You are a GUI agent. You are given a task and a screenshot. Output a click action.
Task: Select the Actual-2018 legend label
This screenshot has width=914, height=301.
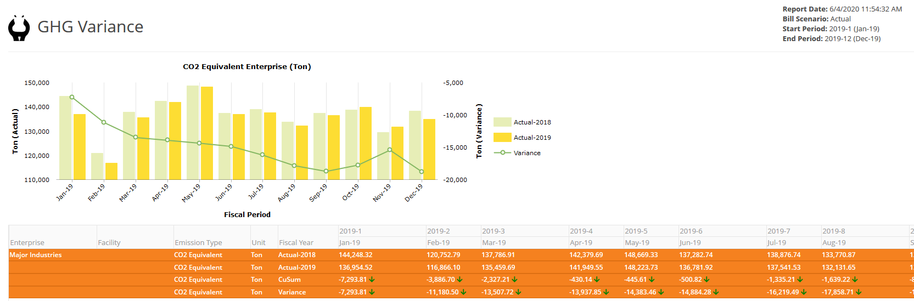click(x=532, y=122)
